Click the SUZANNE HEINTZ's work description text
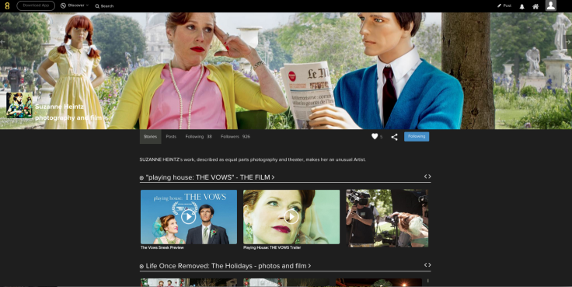Screen dimensions: 572x287 [x=253, y=159]
